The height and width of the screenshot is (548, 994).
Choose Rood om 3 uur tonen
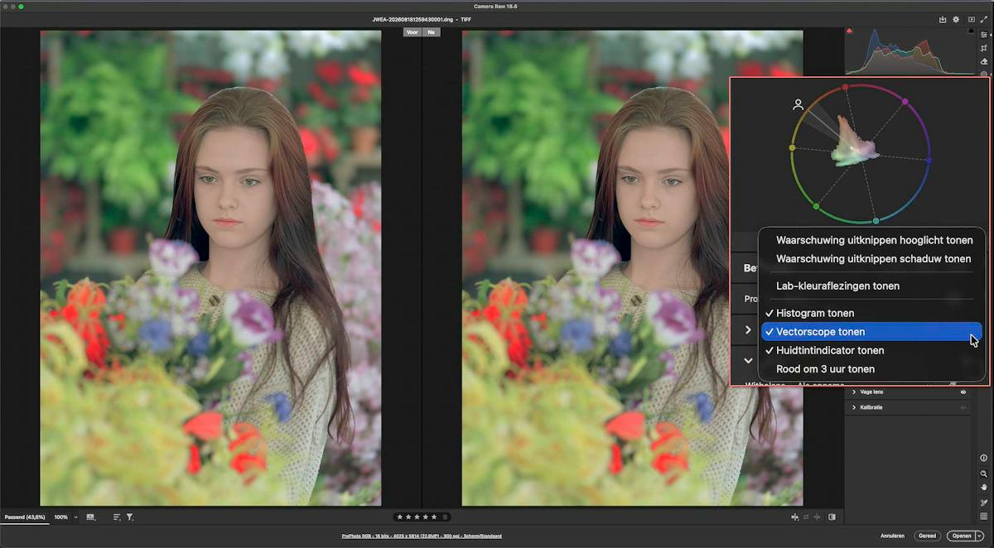(825, 369)
